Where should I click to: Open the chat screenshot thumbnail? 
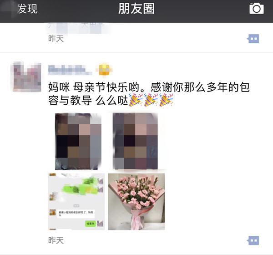pyautogui.click(x=76, y=202)
